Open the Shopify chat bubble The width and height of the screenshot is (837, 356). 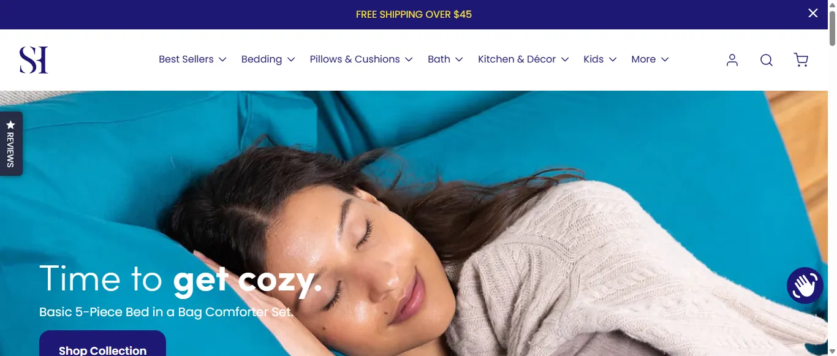(805, 286)
